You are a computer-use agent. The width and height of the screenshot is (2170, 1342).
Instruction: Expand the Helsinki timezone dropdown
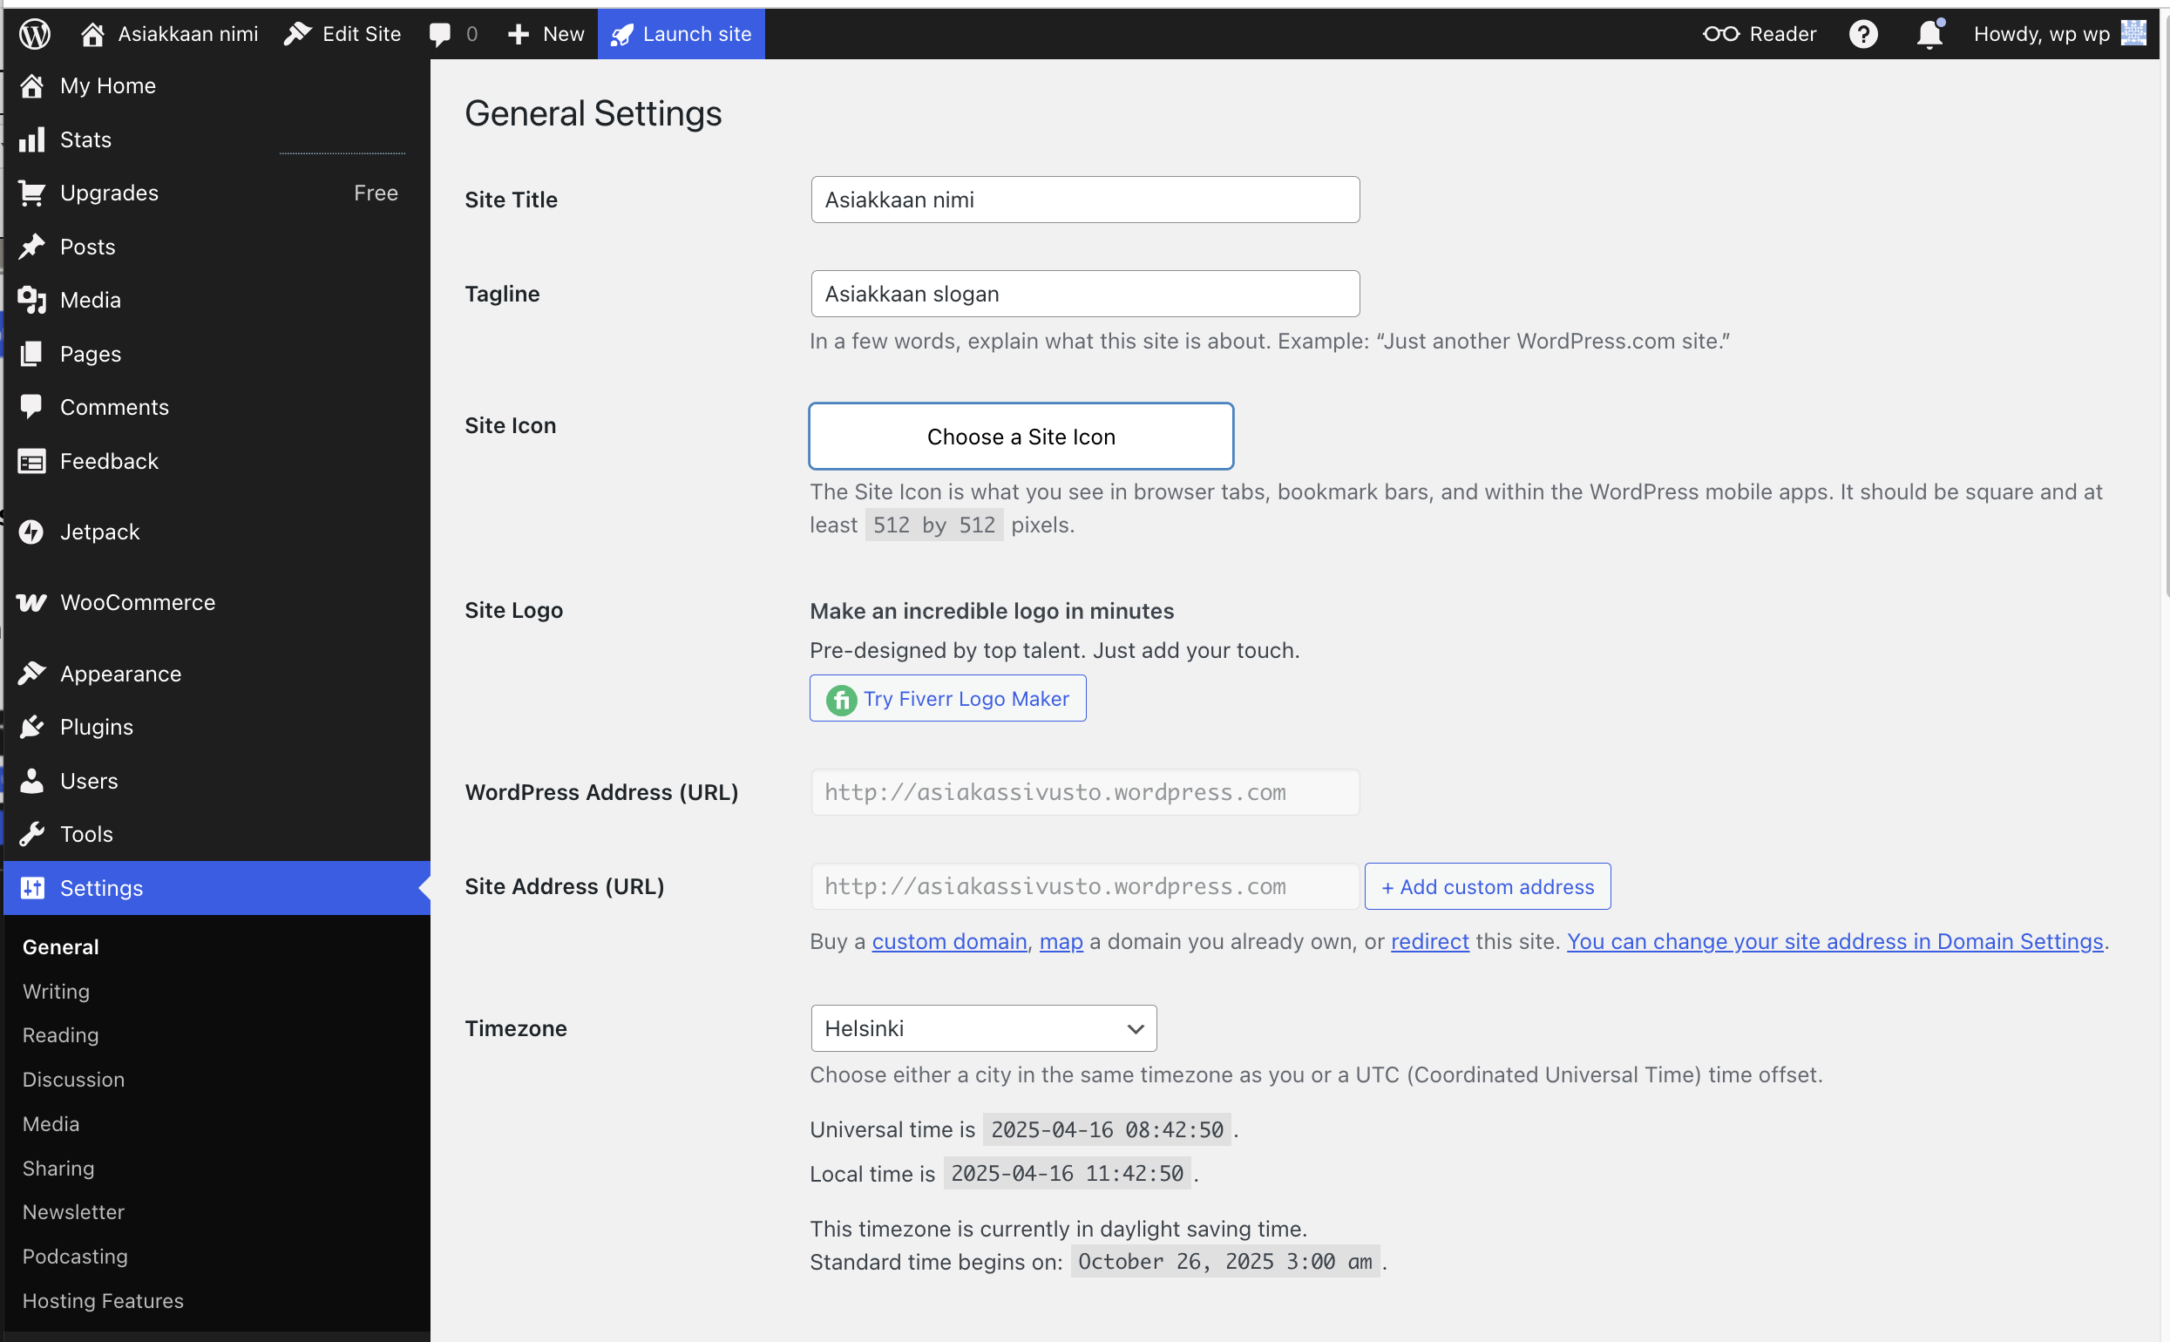tap(983, 1027)
